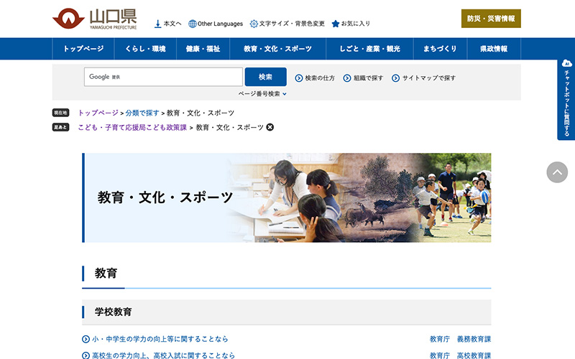This screenshot has height=359, width=575.
Task: Remove the 教育・文化・スポーツ footprint entry
Action: click(x=270, y=127)
